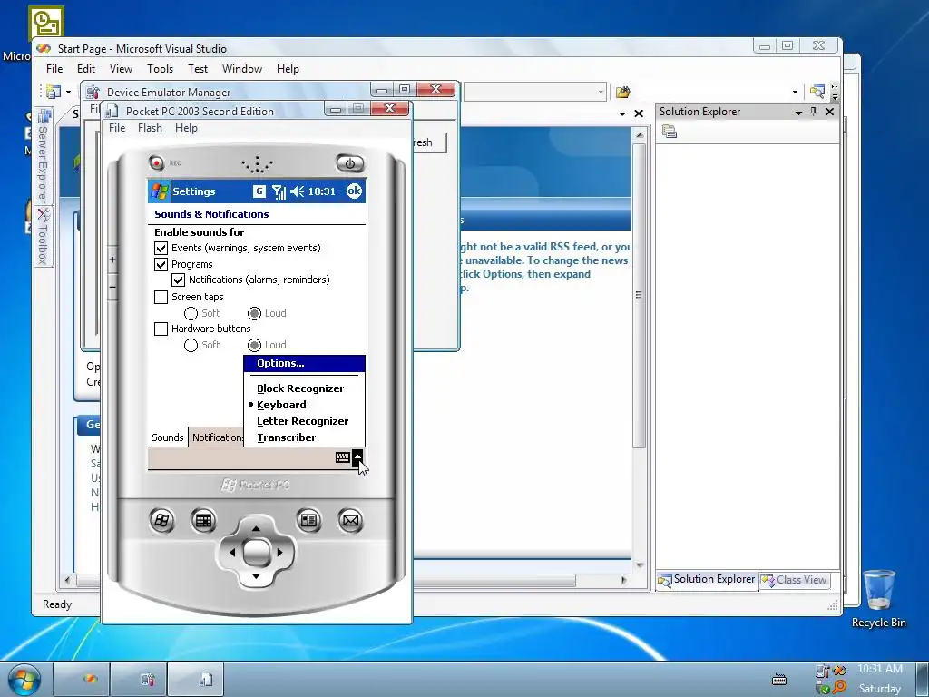
Task: Select Block Recognizer input method
Action: click(x=305, y=388)
